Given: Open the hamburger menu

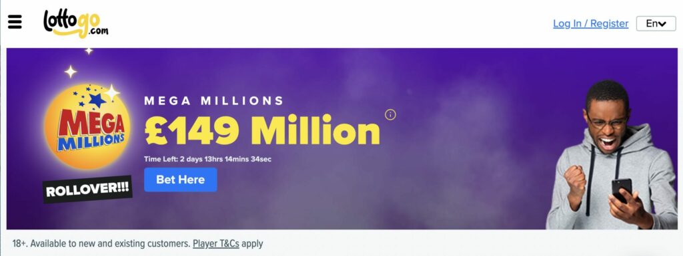Looking at the screenshot, I should pos(15,22).
